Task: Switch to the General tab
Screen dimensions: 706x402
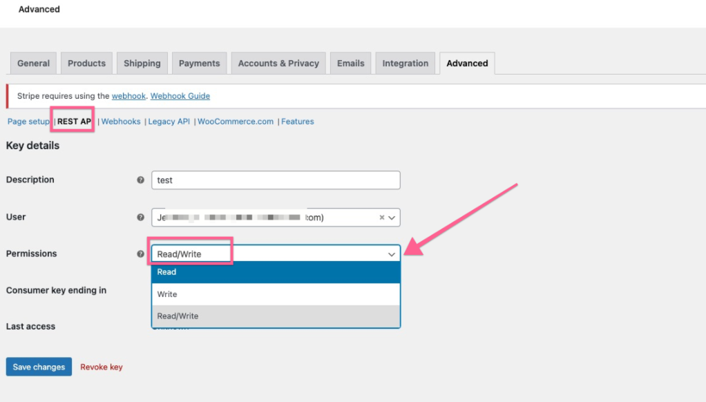Action: coord(33,63)
